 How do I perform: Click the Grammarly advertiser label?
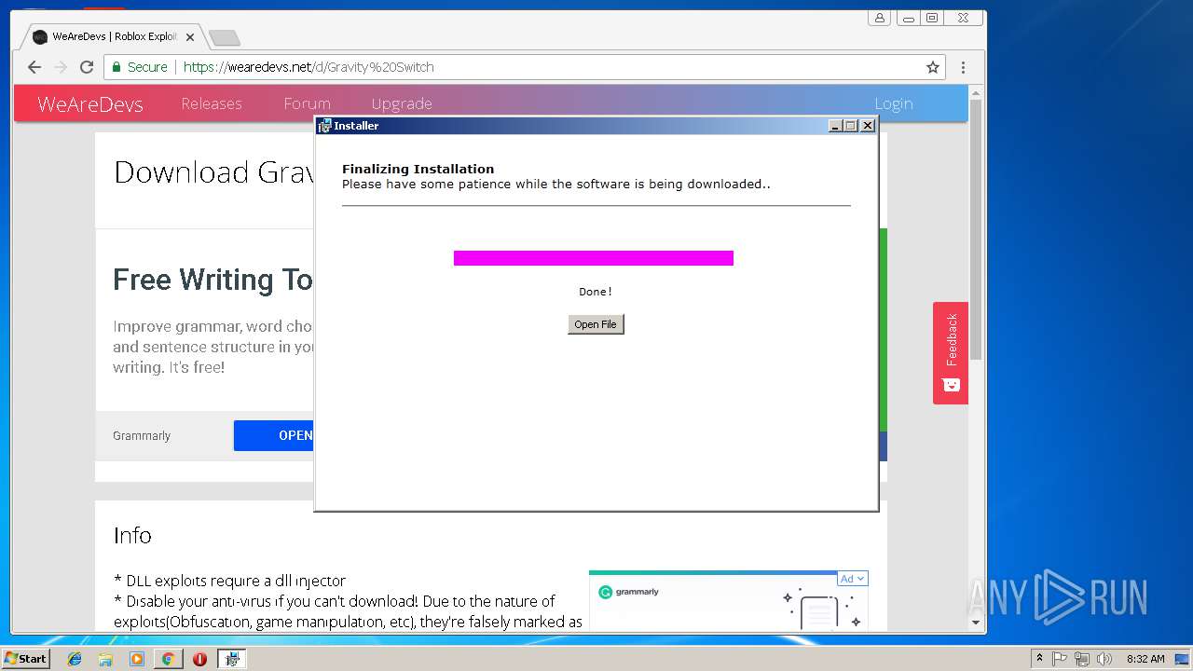click(x=142, y=435)
